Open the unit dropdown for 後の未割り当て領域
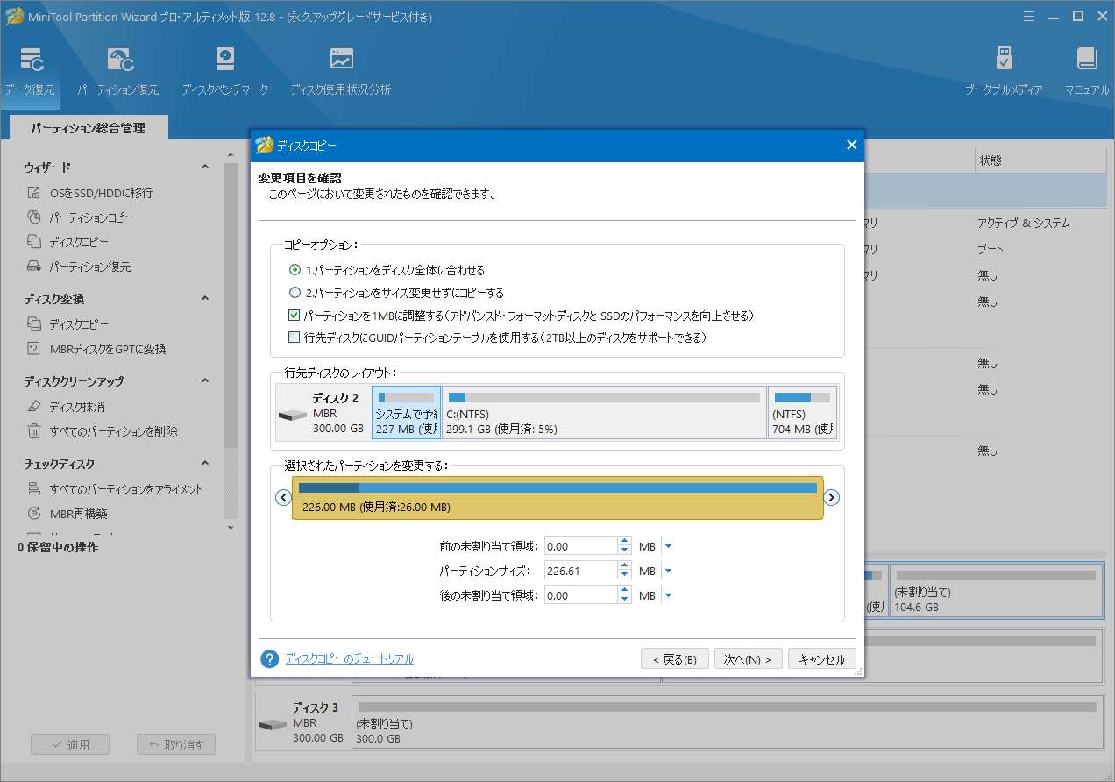 668,595
